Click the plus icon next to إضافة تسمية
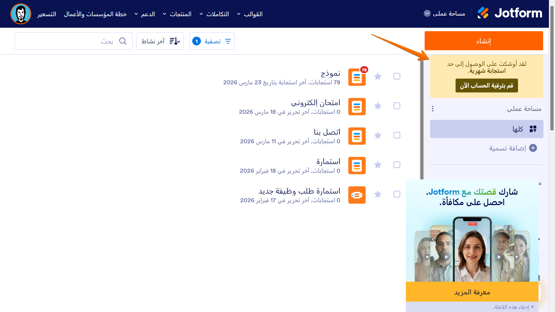 click(533, 148)
